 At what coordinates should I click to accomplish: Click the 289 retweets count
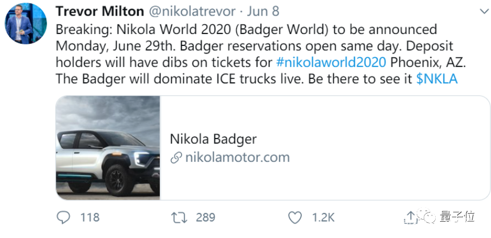click(x=205, y=217)
